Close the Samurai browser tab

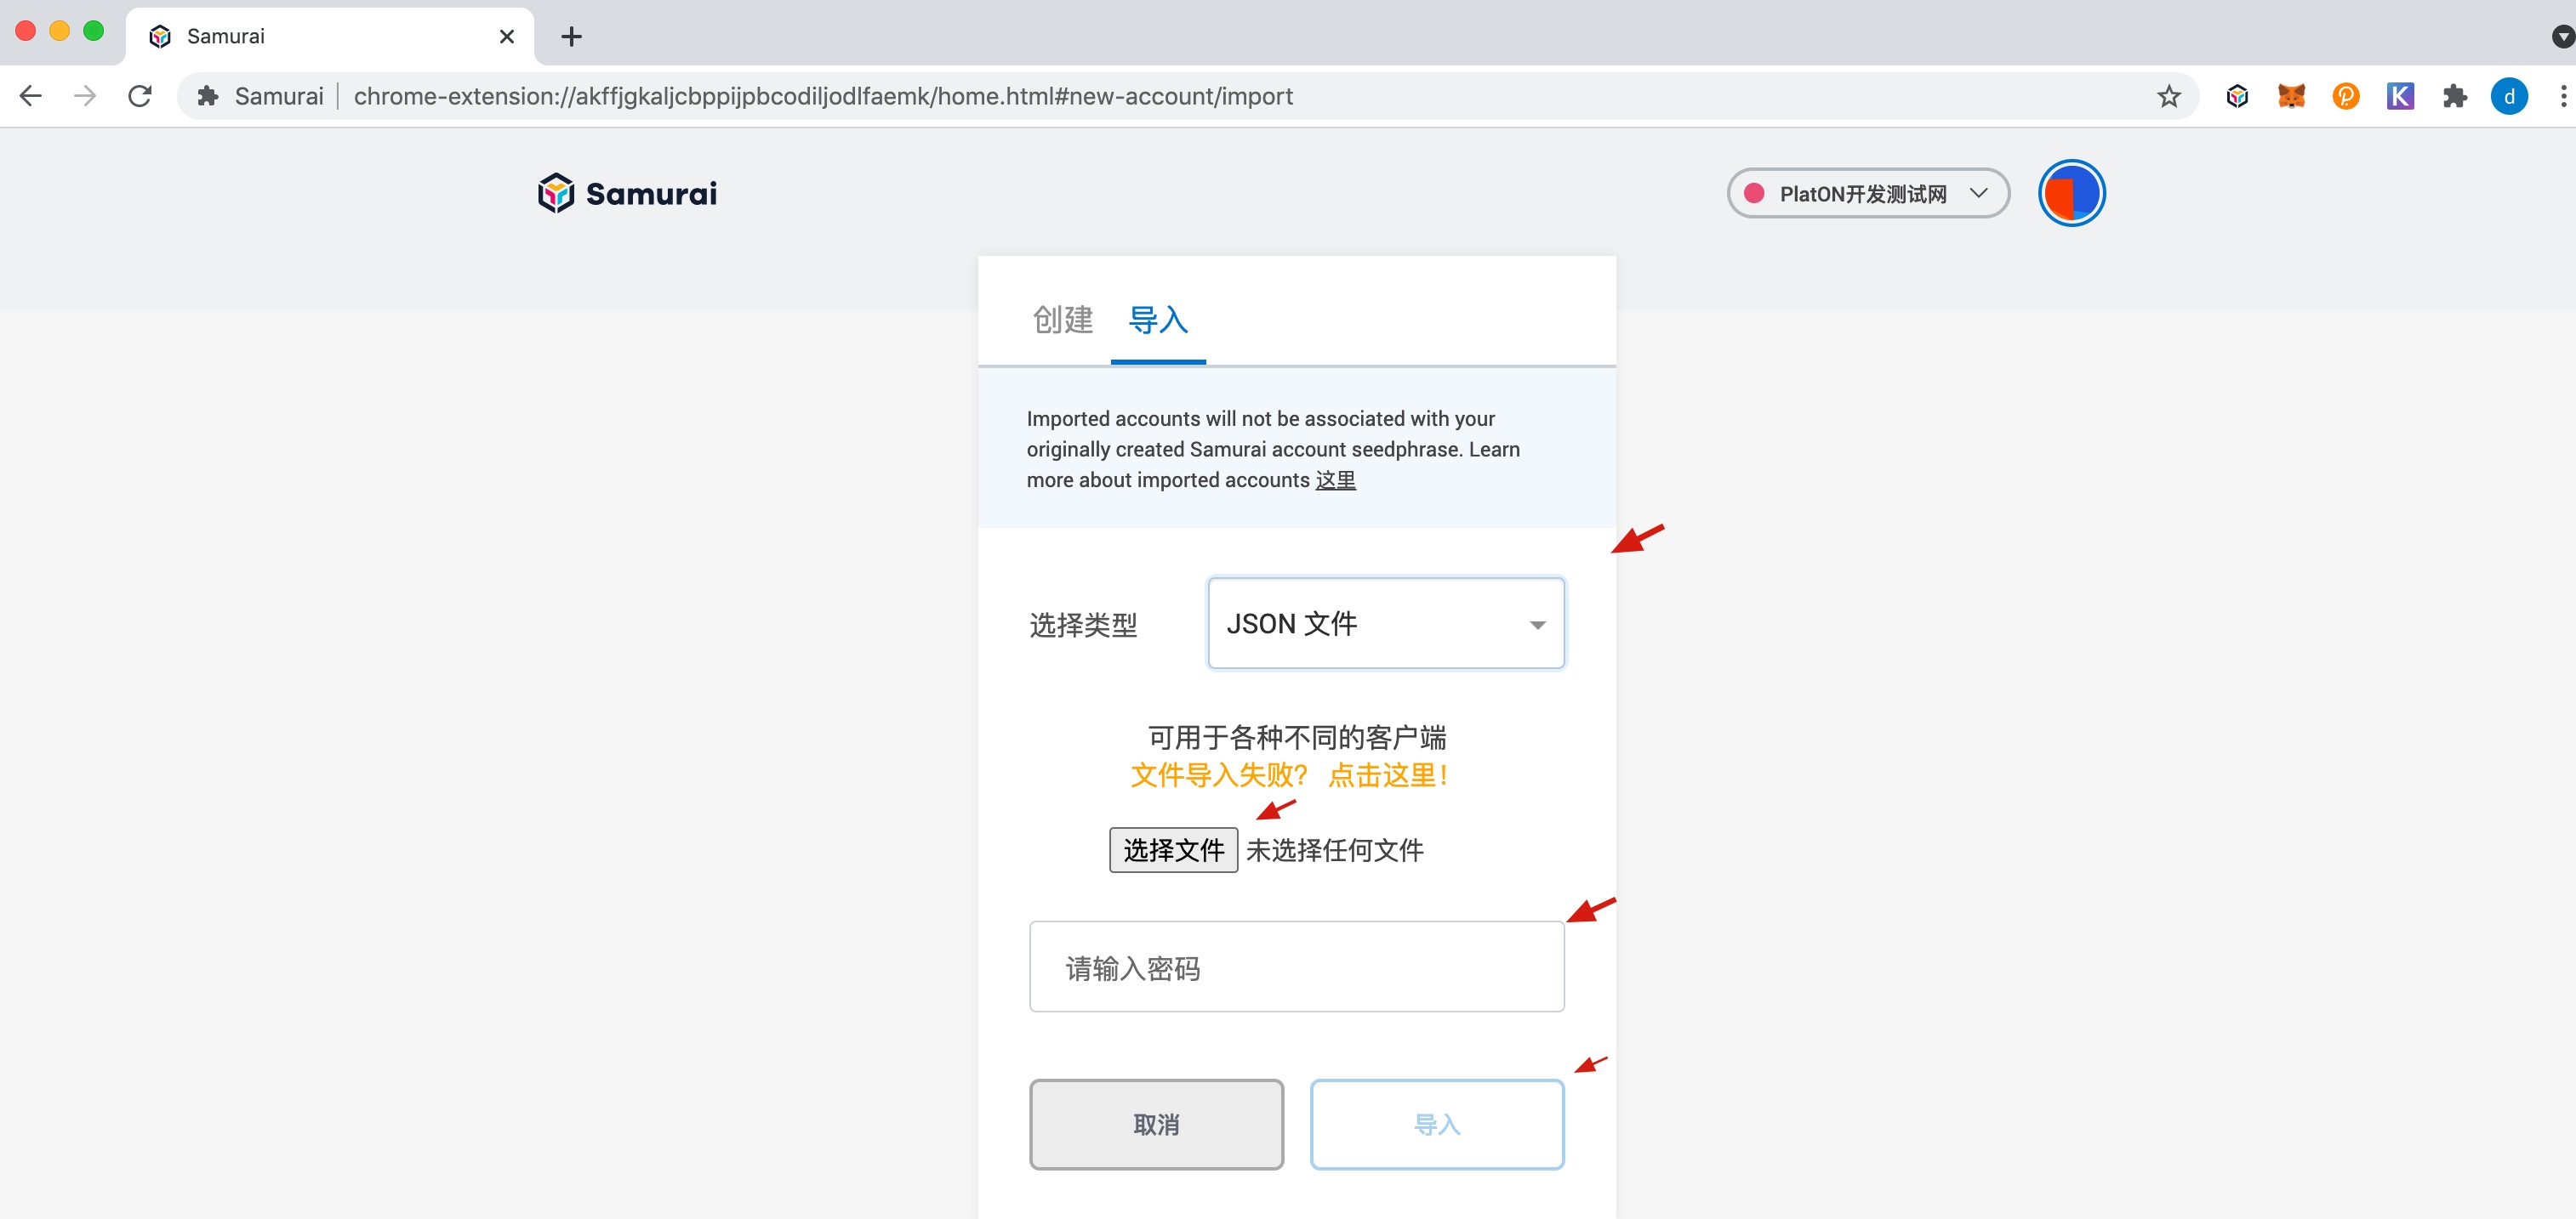[507, 37]
